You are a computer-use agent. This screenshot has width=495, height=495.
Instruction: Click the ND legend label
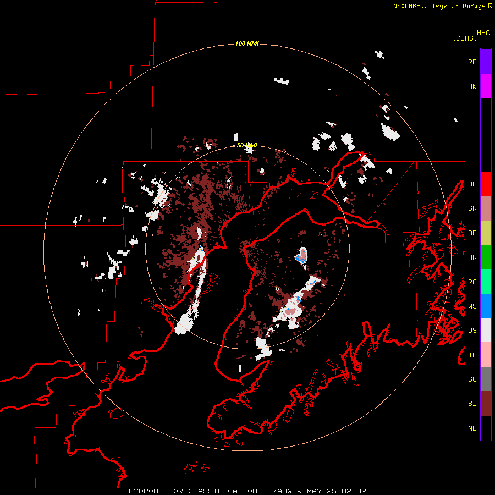(472, 428)
